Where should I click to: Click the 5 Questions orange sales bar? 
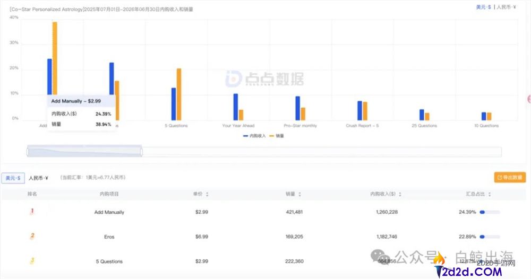(179, 94)
